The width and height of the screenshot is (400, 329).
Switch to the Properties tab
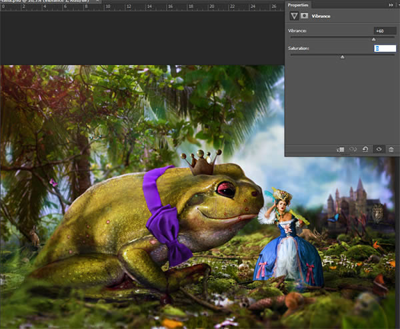(298, 5)
